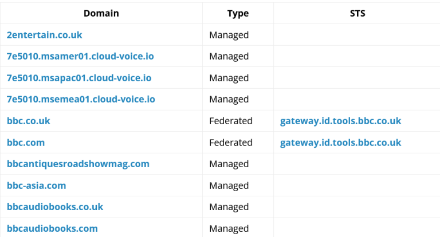Viewport: 440px width, 237px height.
Task: Click the Managed cell for 2entertain.co.uk
Action: pos(229,35)
